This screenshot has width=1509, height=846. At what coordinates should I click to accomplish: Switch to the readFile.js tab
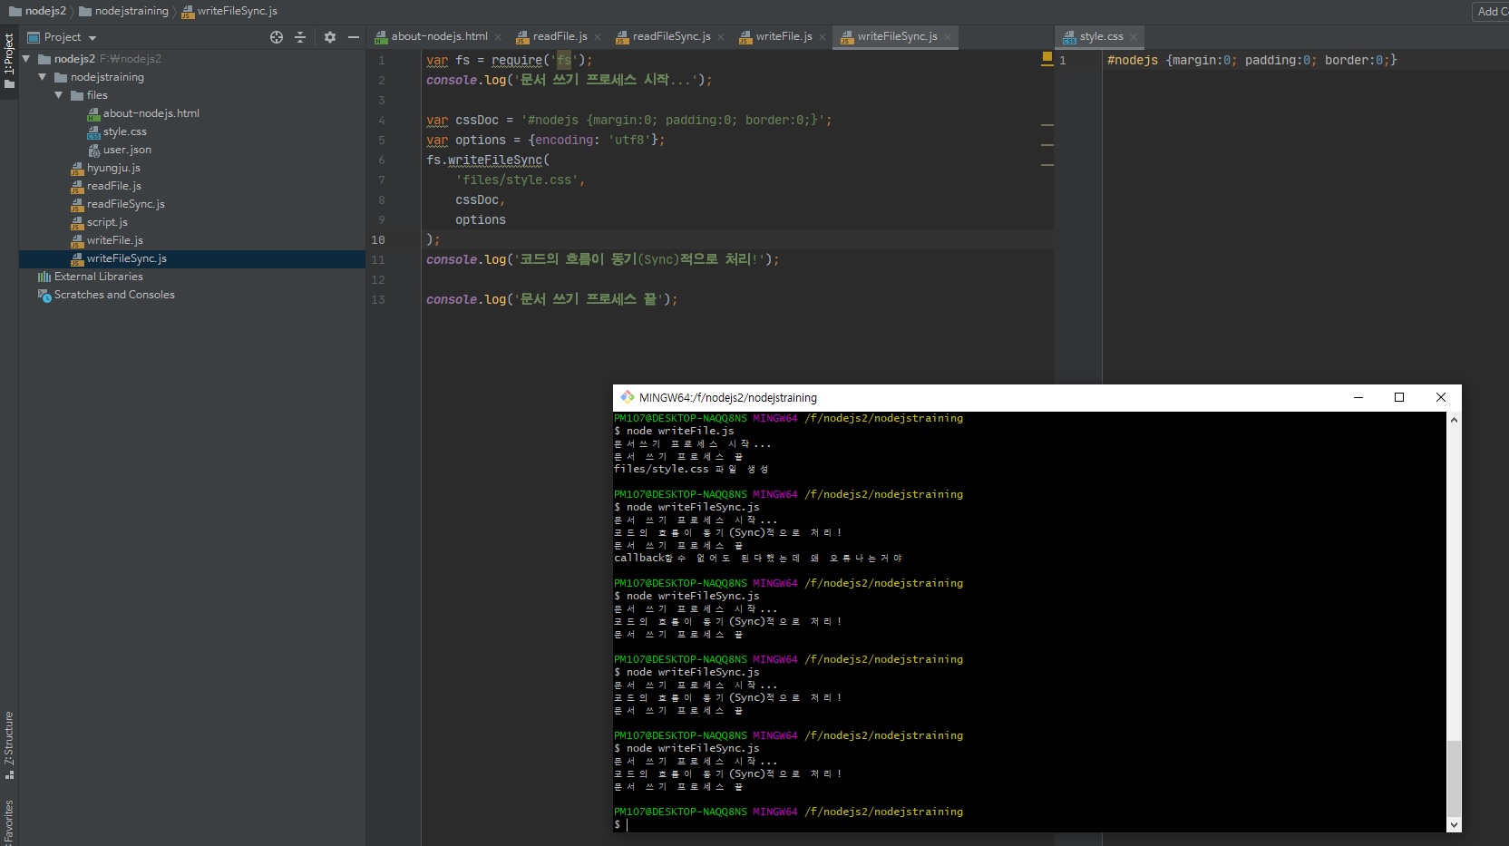pos(559,37)
